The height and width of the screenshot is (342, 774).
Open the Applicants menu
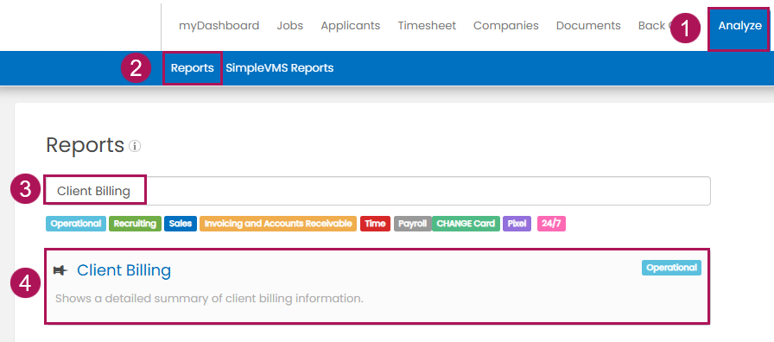(351, 26)
